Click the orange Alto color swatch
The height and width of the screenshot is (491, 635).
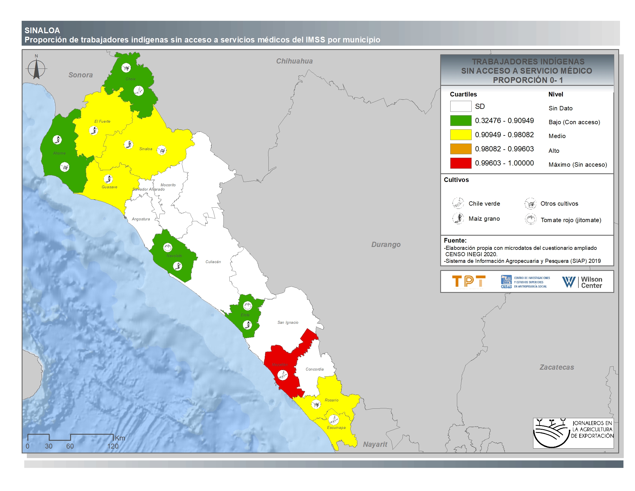pyautogui.click(x=461, y=149)
